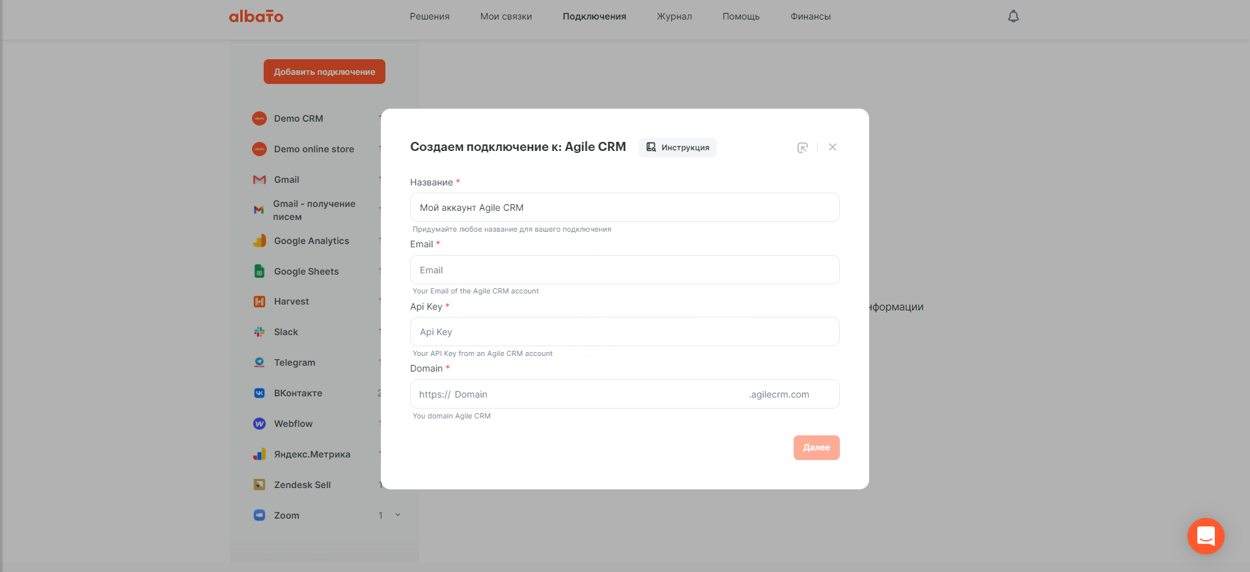Click the Добавить подключение button

(x=324, y=72)
